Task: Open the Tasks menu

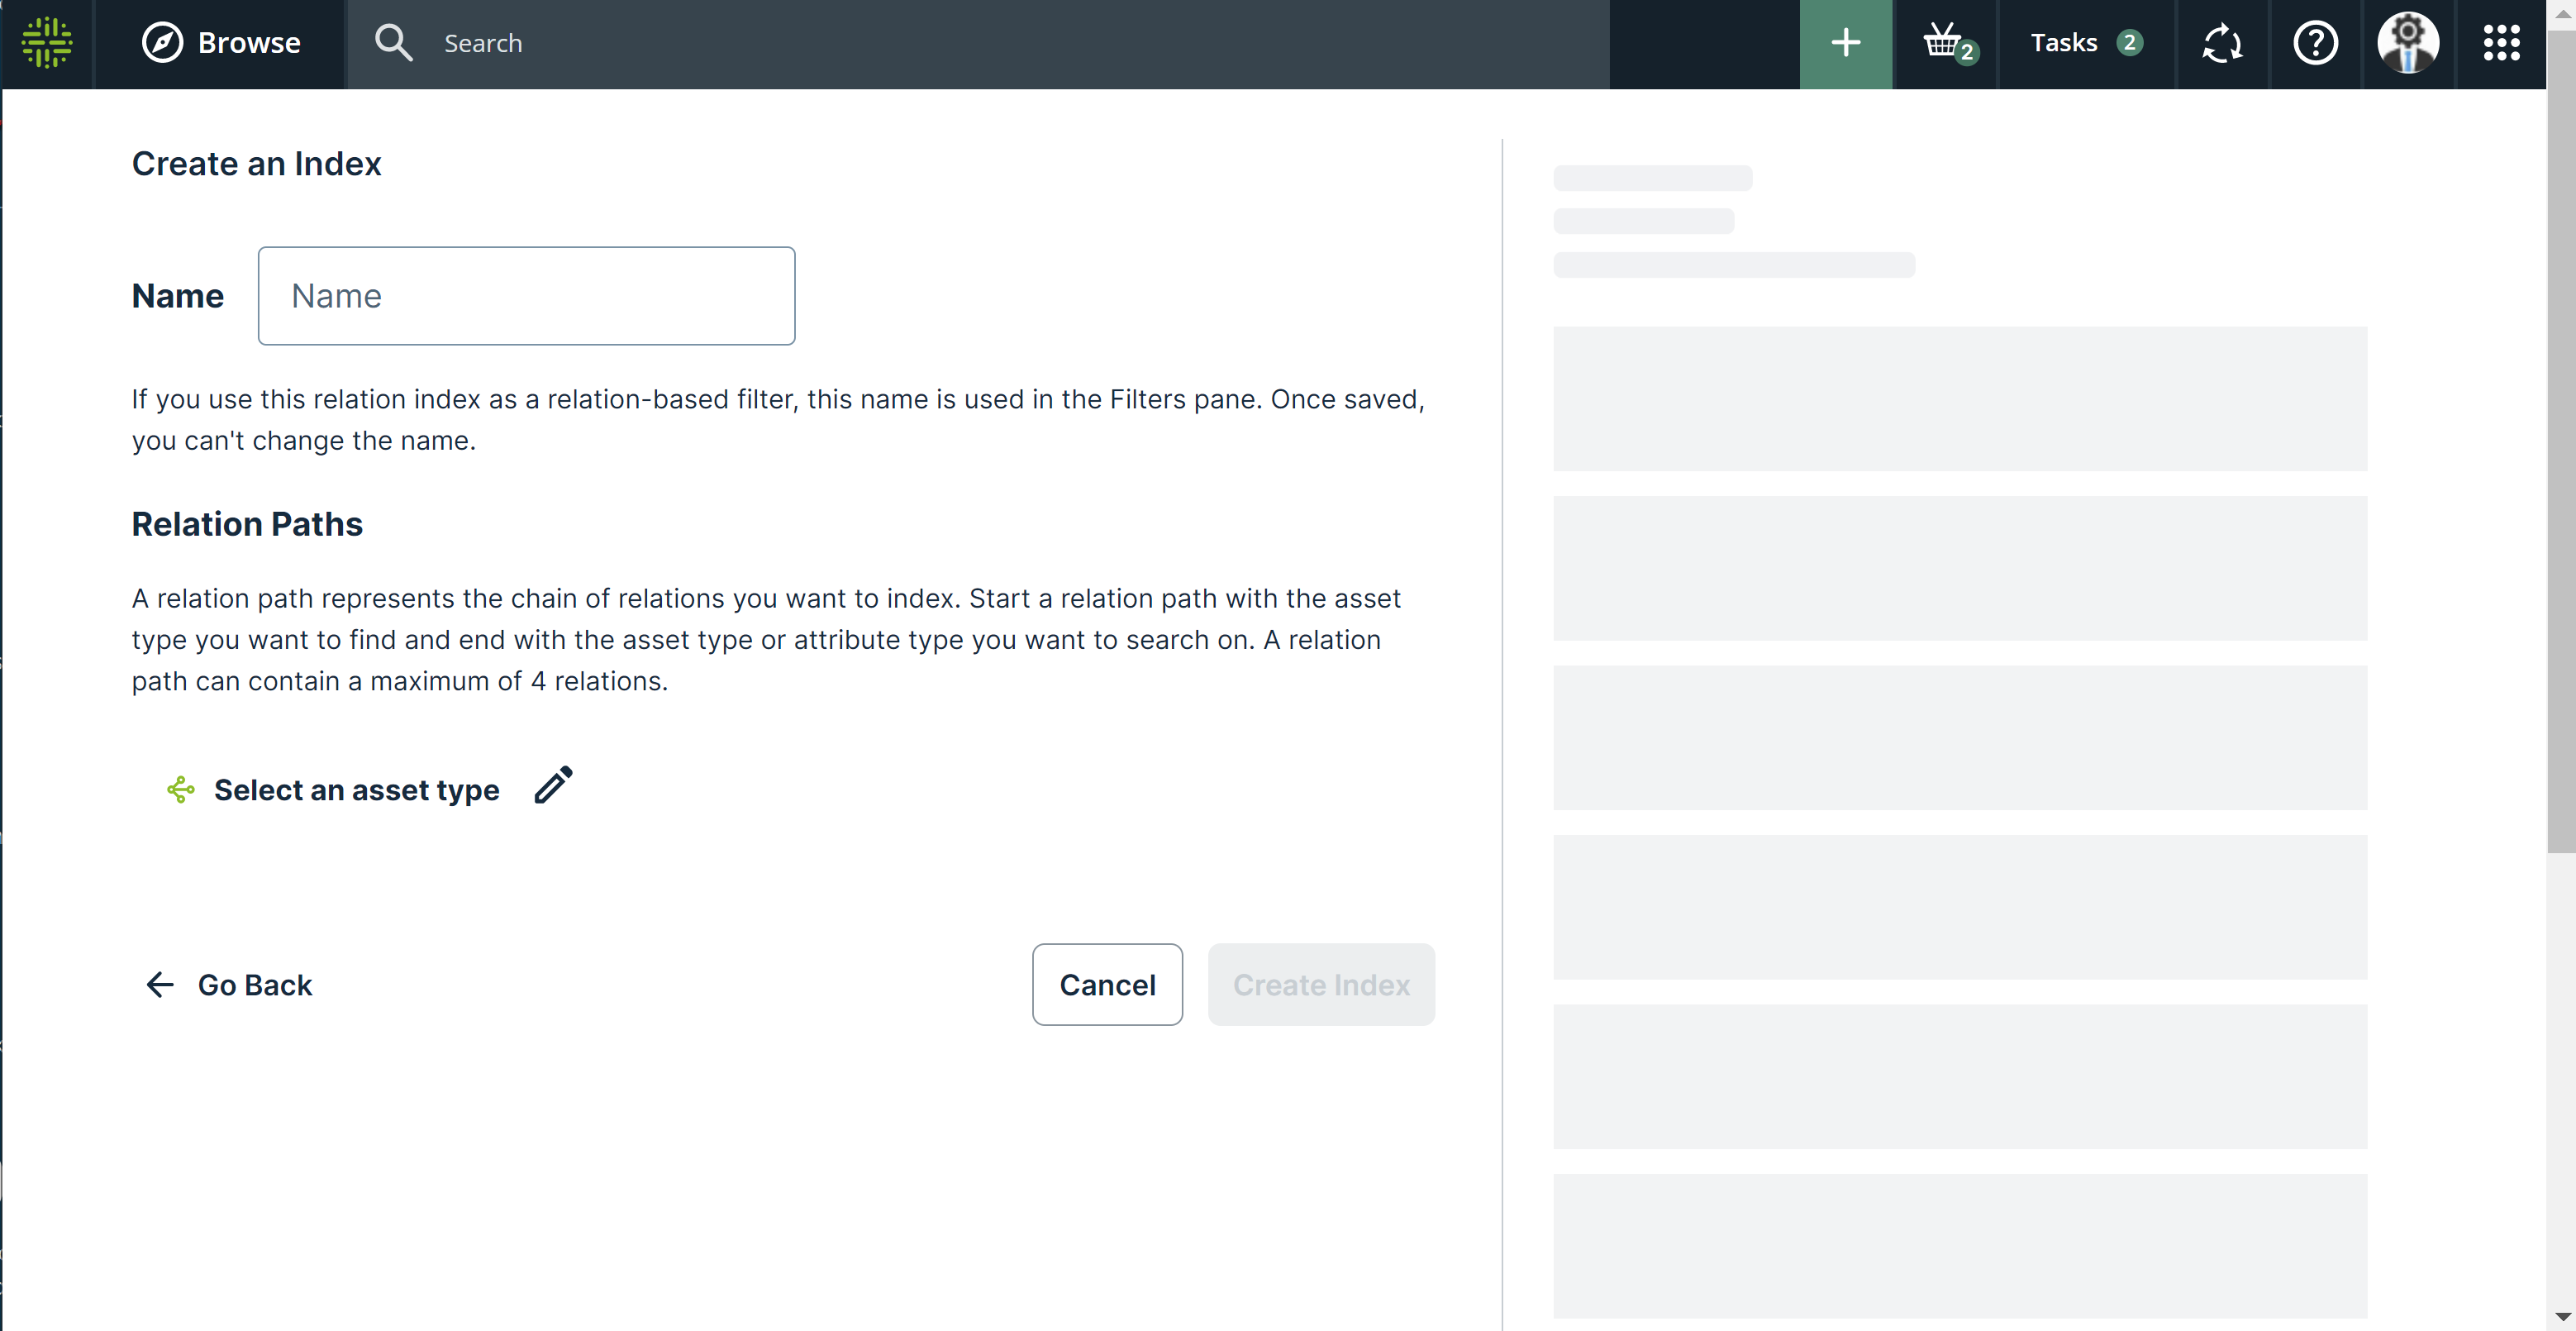Action: 2063,43
